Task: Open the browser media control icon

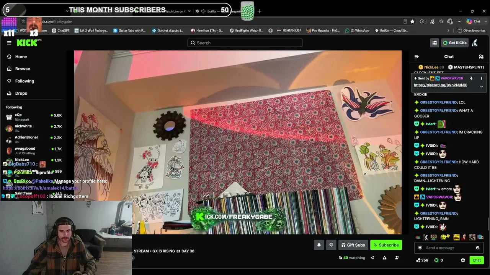Action: (432, 21)
